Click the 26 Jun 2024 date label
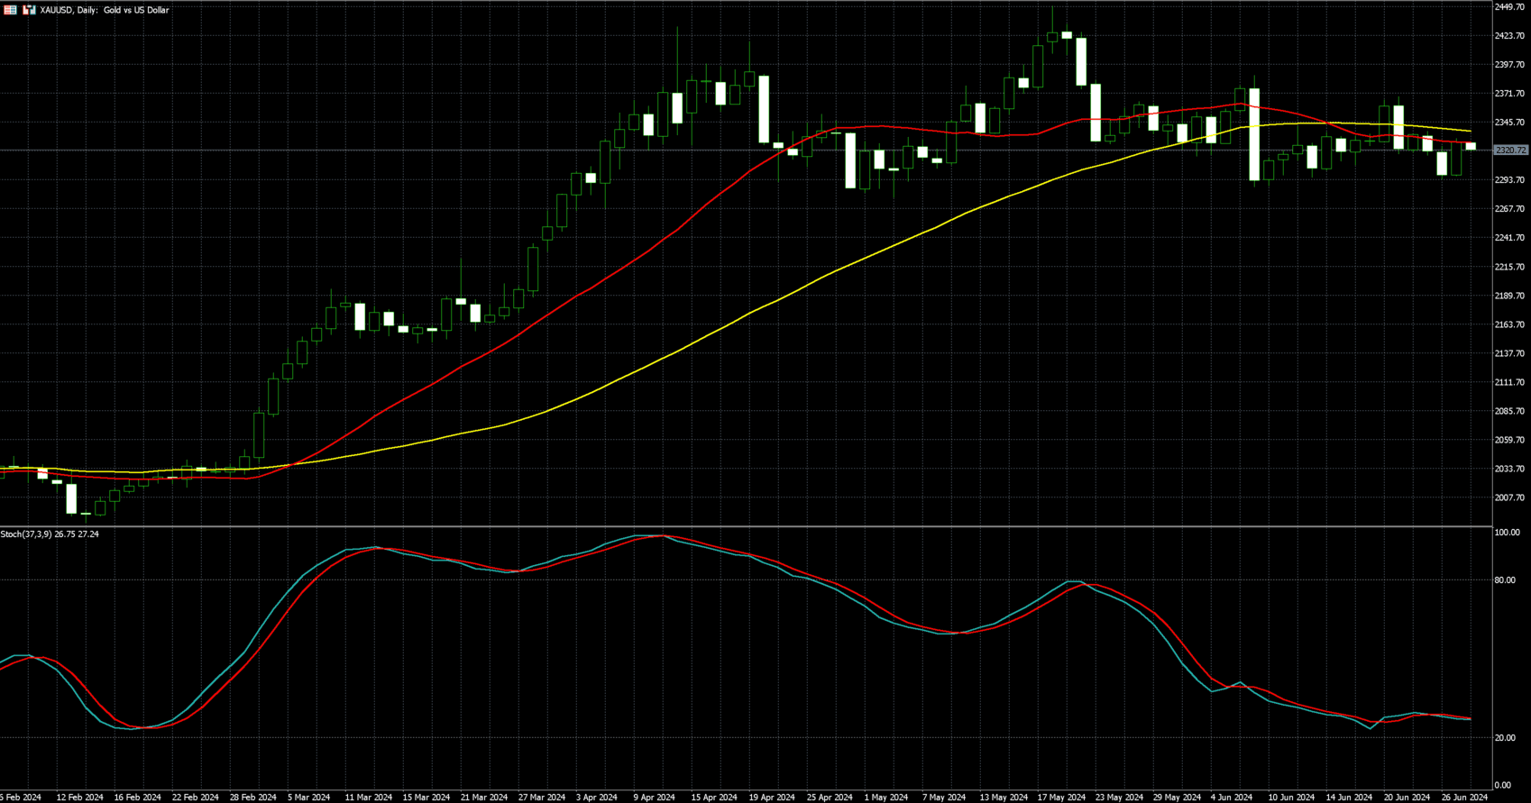The image size is (1531, 803). 1465,798
